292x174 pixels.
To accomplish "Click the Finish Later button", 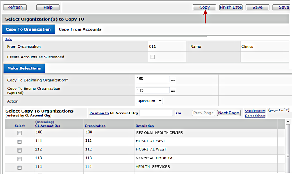I will pos(231,7).
